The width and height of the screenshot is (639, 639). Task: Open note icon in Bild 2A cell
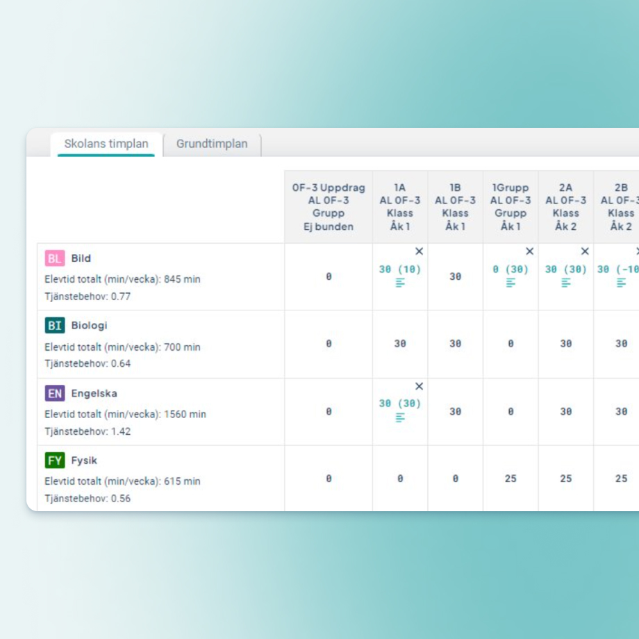(566, 283)
